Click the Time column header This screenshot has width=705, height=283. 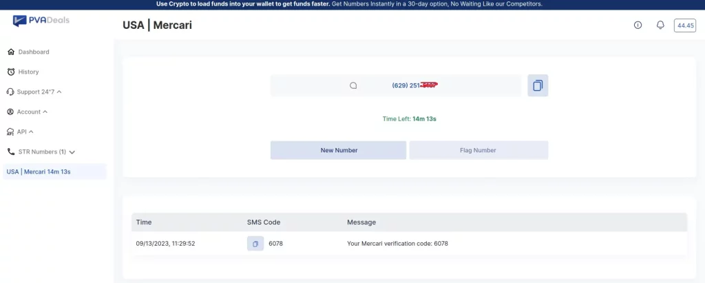click(144, 222)
